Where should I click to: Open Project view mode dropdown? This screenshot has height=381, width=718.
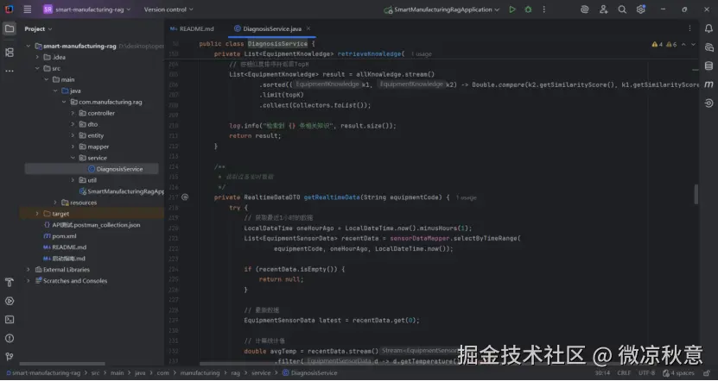click(x=38, y=28)
